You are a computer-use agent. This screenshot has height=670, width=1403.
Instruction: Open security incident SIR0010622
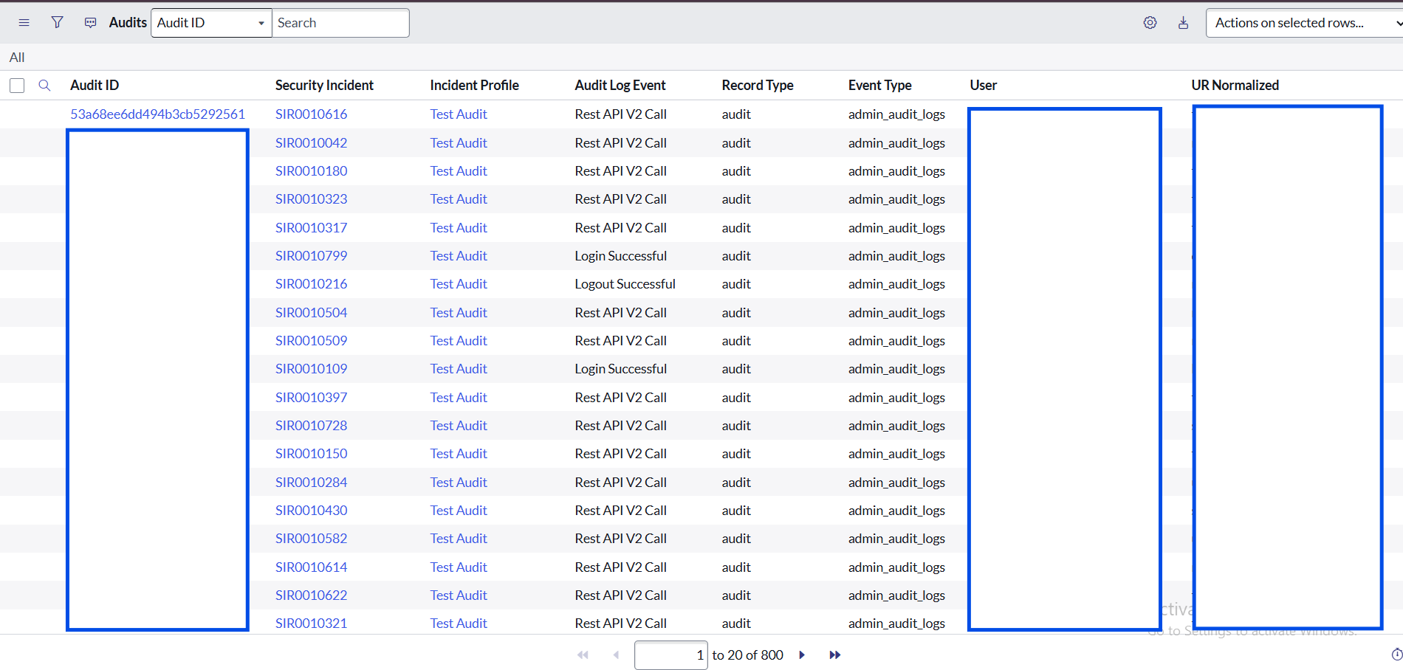311,595
